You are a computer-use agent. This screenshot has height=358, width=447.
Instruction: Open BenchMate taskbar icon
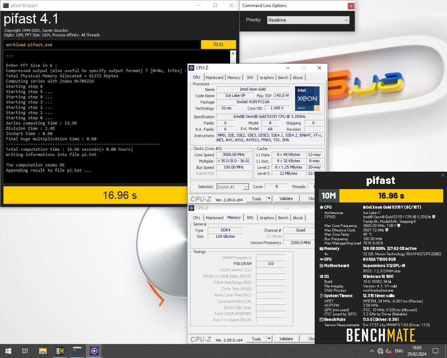click(x=60, y=351)
